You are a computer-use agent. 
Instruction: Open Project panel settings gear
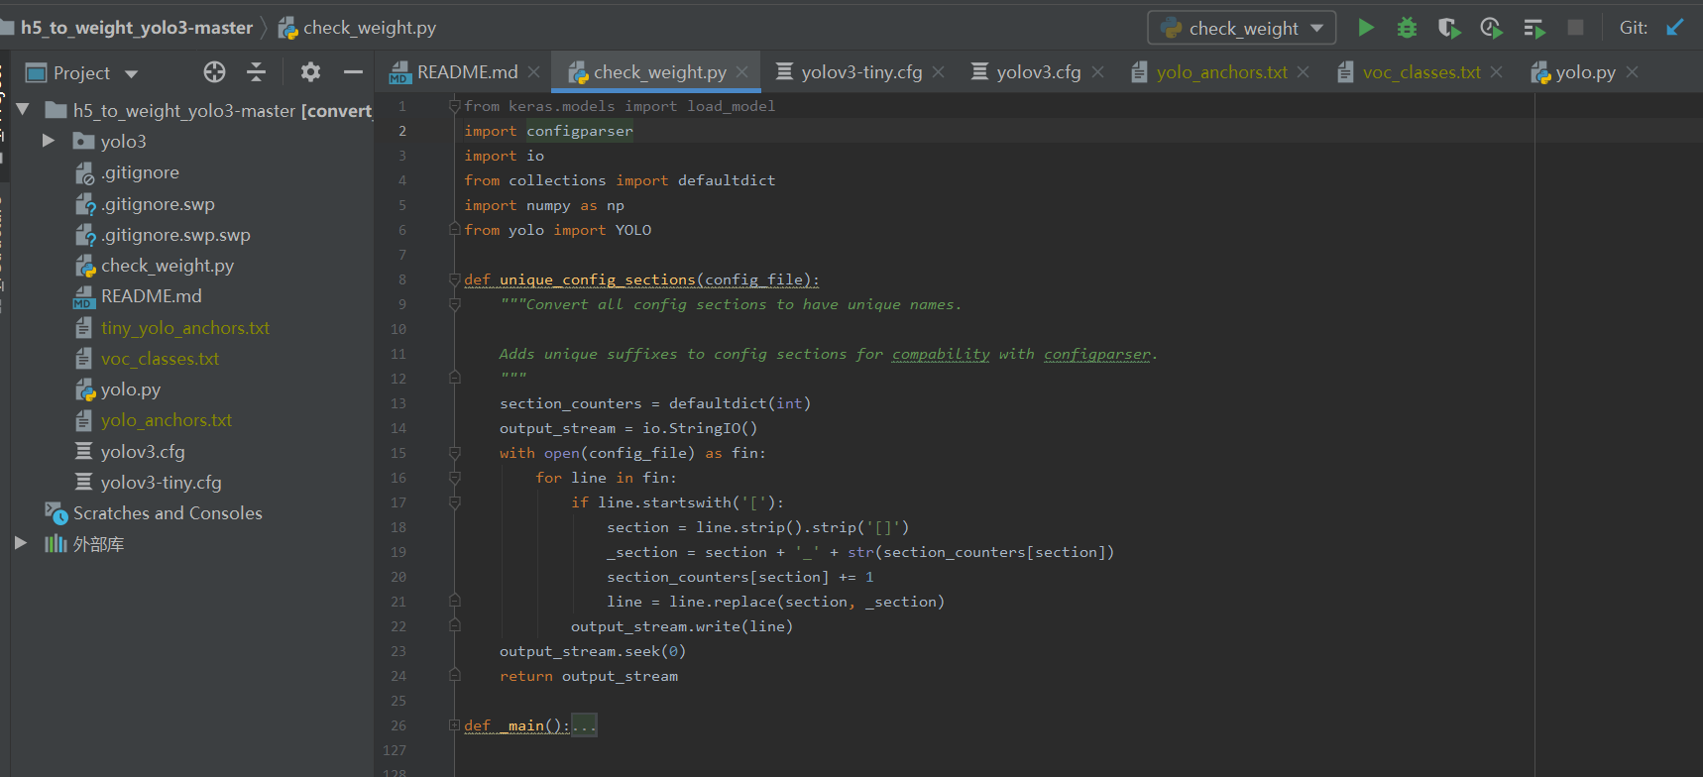310,71
